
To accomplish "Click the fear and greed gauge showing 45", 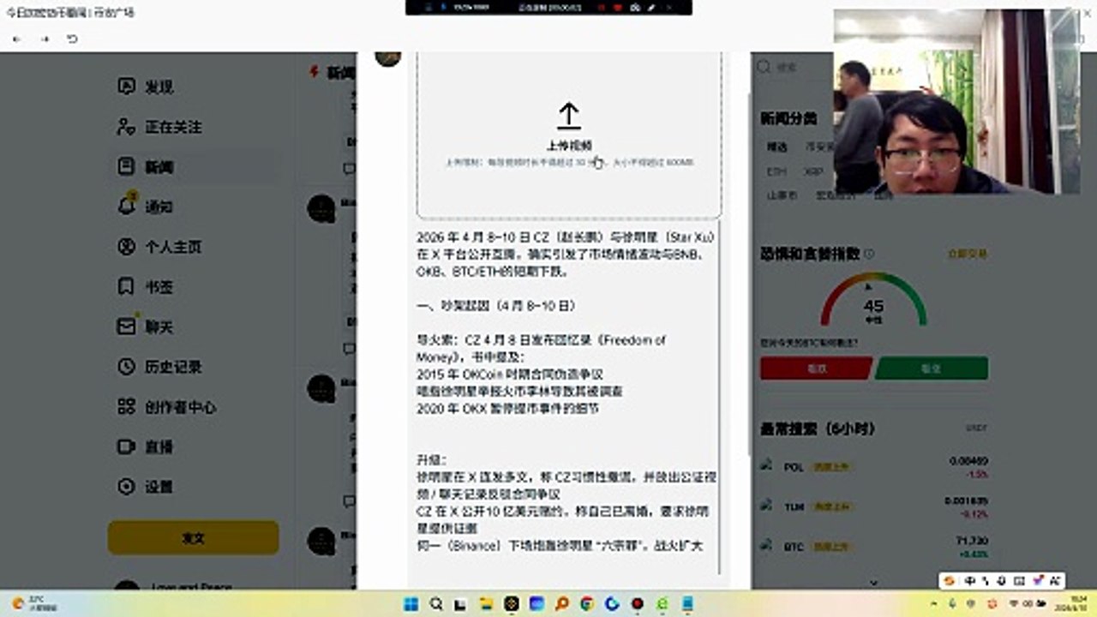I will pos(873,300).
